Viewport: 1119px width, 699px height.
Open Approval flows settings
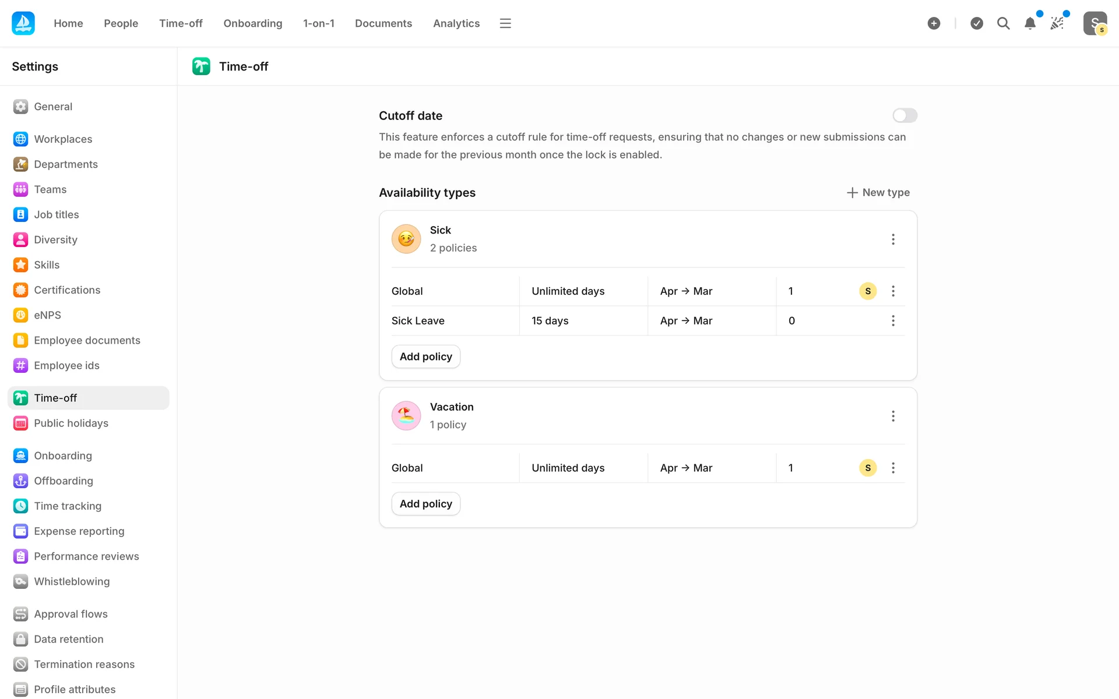click(x=71, y=614)
